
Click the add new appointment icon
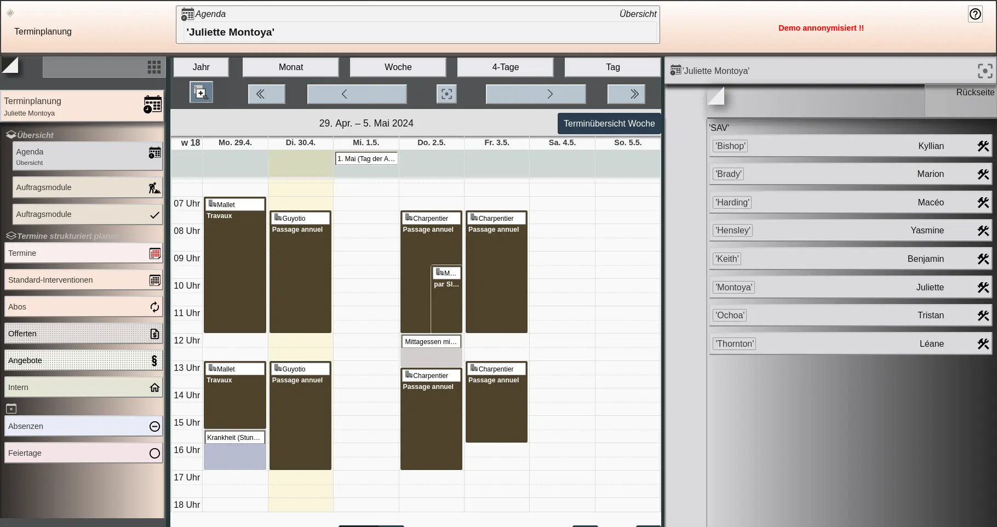coord(201,93)
